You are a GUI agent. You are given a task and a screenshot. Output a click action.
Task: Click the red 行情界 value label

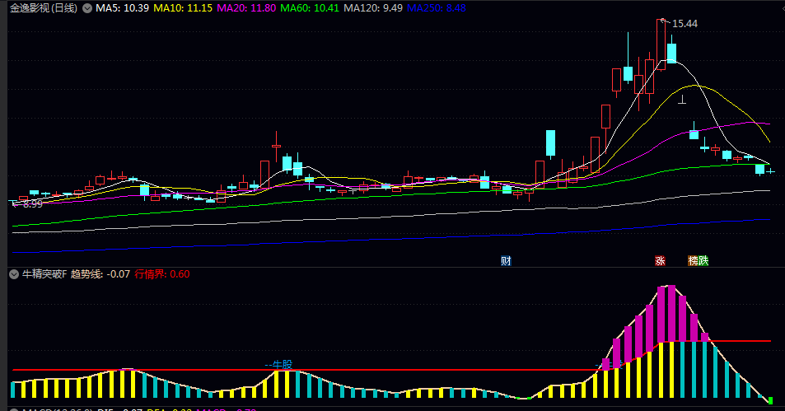tap(161, 274)
